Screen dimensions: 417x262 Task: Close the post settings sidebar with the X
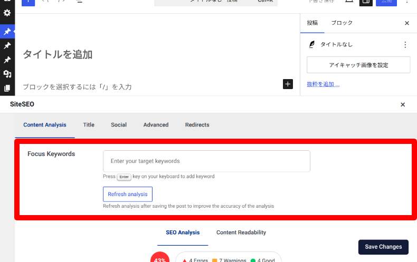(x=406, y=23)
